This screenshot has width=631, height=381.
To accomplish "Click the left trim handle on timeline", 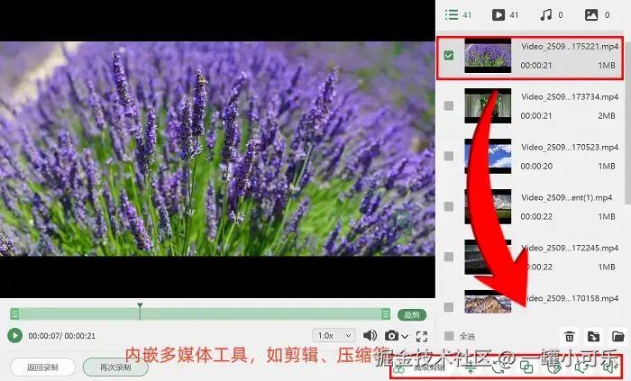I will (x=14, y=313).
